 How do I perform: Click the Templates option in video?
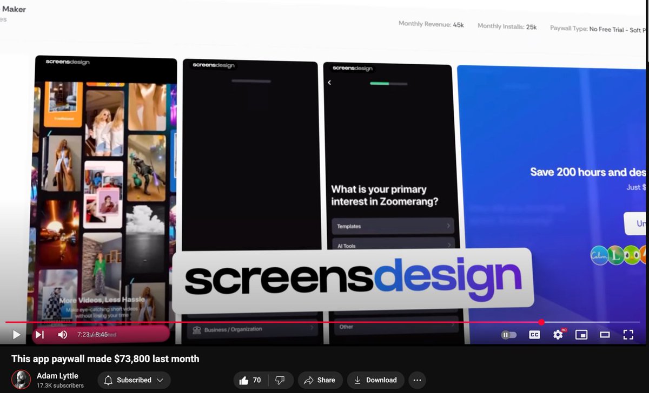point(393,226)
